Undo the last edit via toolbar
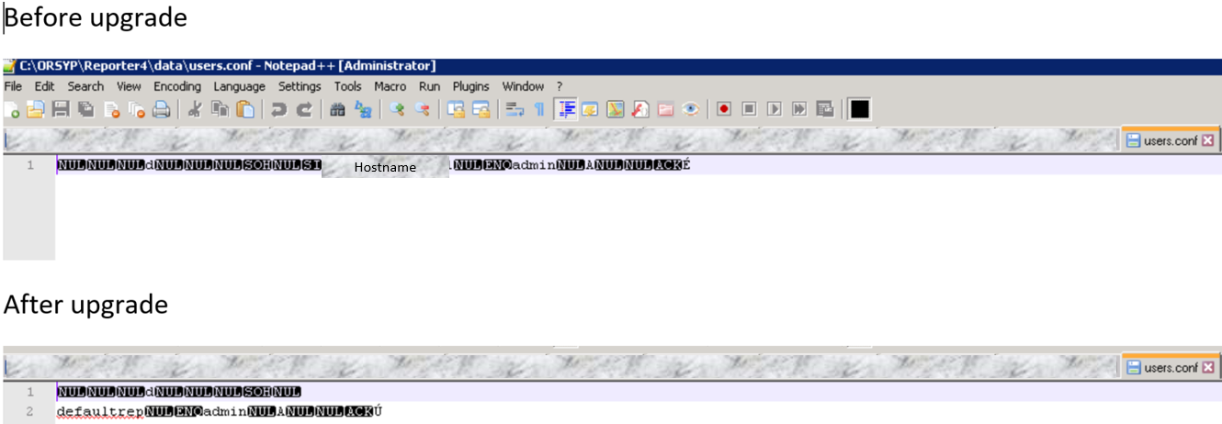 [x=278, y=110]
